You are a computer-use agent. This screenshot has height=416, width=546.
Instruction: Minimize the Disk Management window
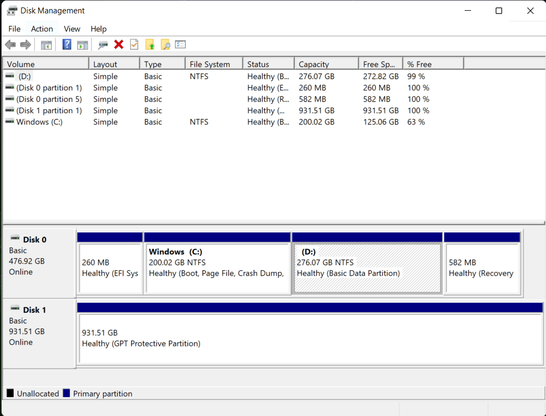pos(468,11)
